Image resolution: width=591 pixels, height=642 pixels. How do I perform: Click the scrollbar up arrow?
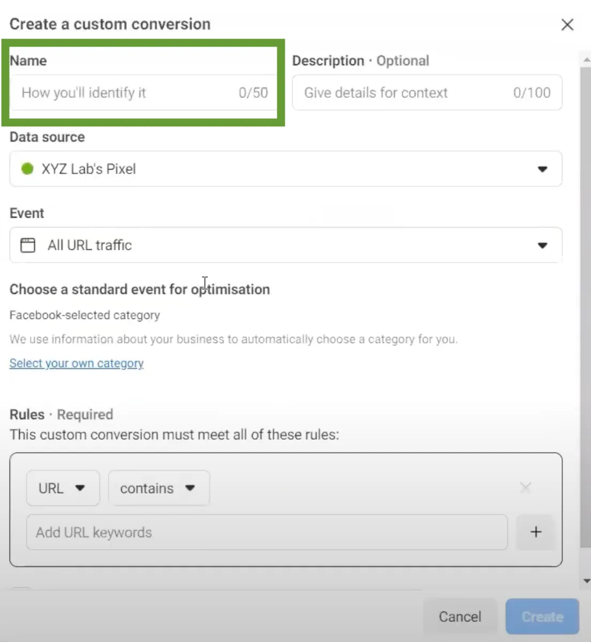(586, 60)
